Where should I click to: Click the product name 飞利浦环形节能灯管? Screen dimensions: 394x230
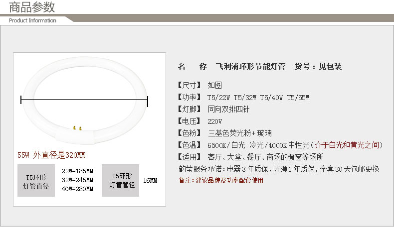click(250, 67)
